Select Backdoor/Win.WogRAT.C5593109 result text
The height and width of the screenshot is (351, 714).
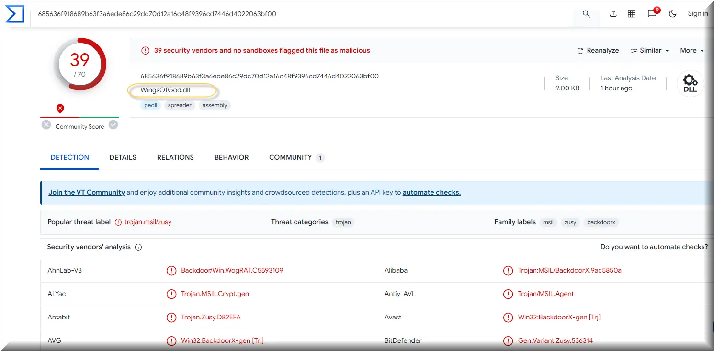[232, 270]
